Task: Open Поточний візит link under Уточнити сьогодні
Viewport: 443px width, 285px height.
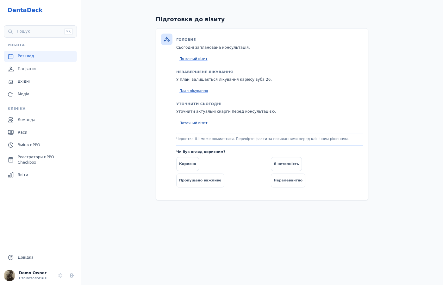Action: [x=193, y=123]
